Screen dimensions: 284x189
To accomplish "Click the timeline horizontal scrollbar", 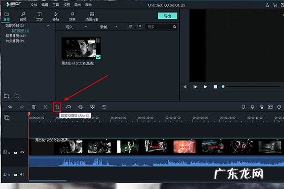I will tap(48, 181).
